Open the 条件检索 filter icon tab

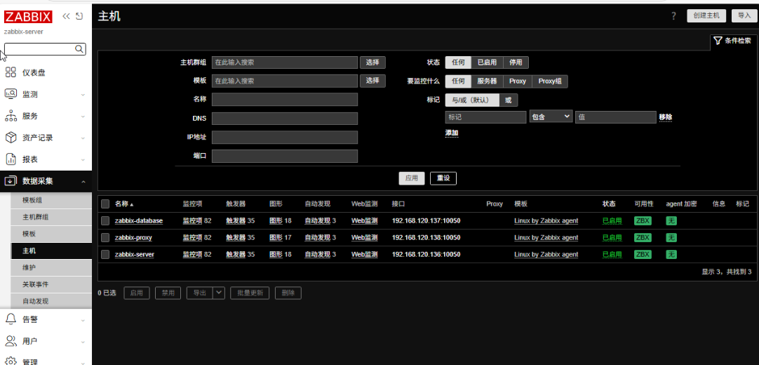click(x=734, y=41)
